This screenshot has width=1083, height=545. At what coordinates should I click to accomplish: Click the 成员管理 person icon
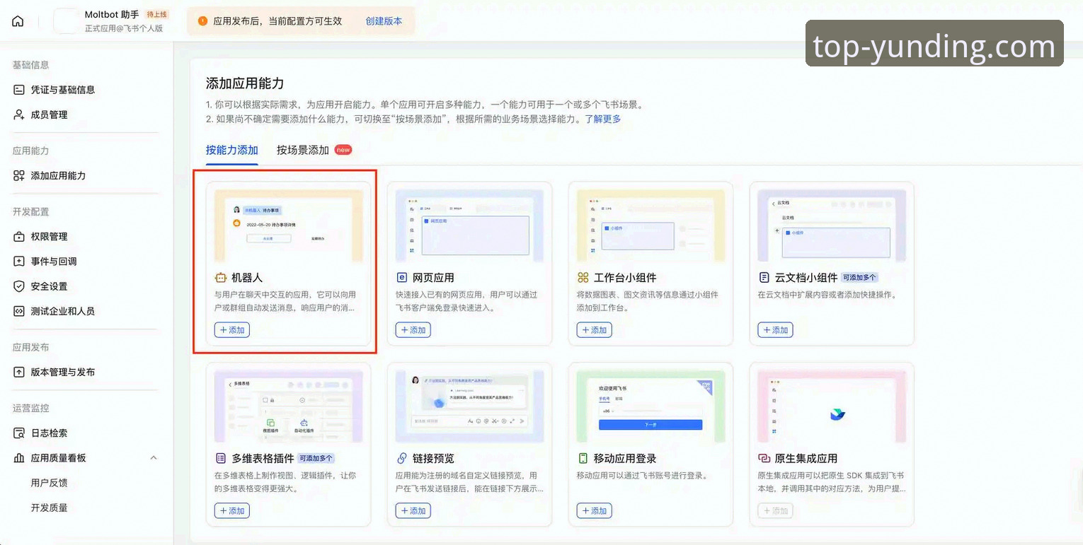19,115
